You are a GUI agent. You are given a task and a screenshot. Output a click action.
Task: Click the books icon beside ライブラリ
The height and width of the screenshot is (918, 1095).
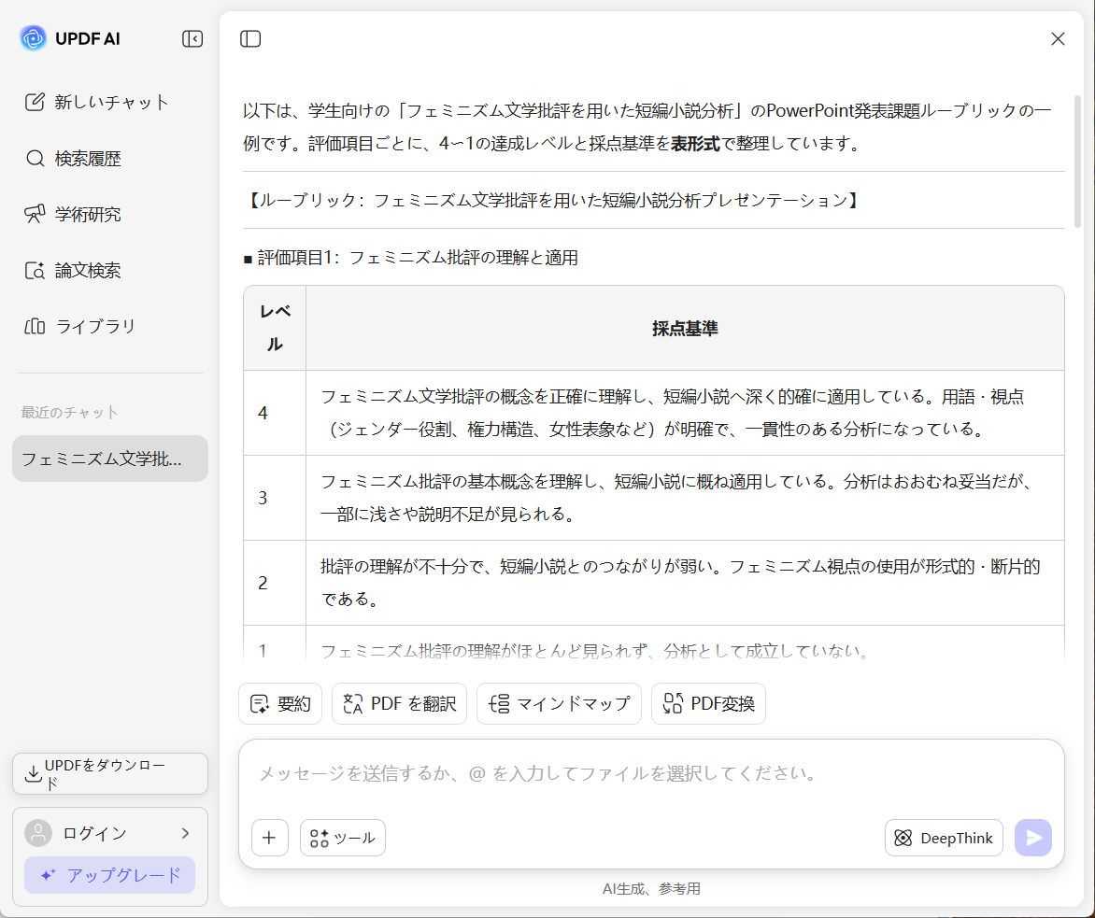coord(35,326)
